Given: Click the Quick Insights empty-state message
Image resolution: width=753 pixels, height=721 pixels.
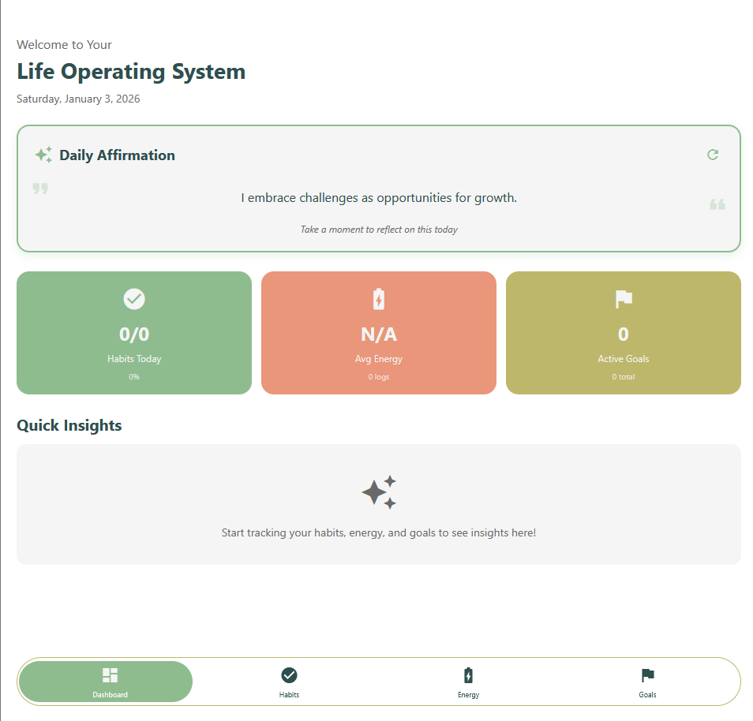Looking at the screenshot, I should point(379,532).
